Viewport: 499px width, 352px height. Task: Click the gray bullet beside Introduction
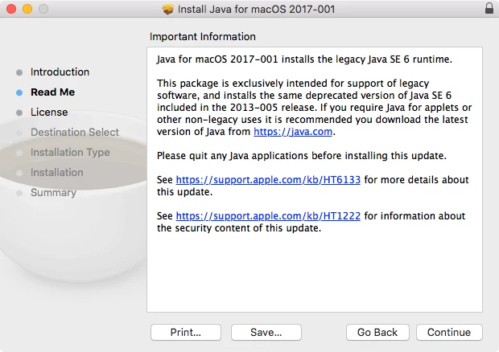pyautogui.click(x=19, y=73)
